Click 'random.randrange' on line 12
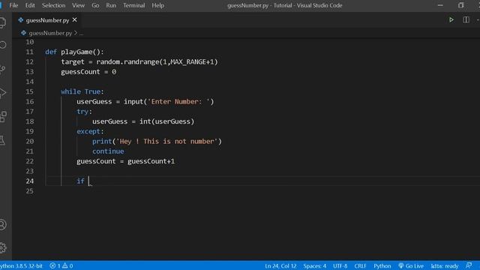 pyautogui.click(x=127, y=61)
